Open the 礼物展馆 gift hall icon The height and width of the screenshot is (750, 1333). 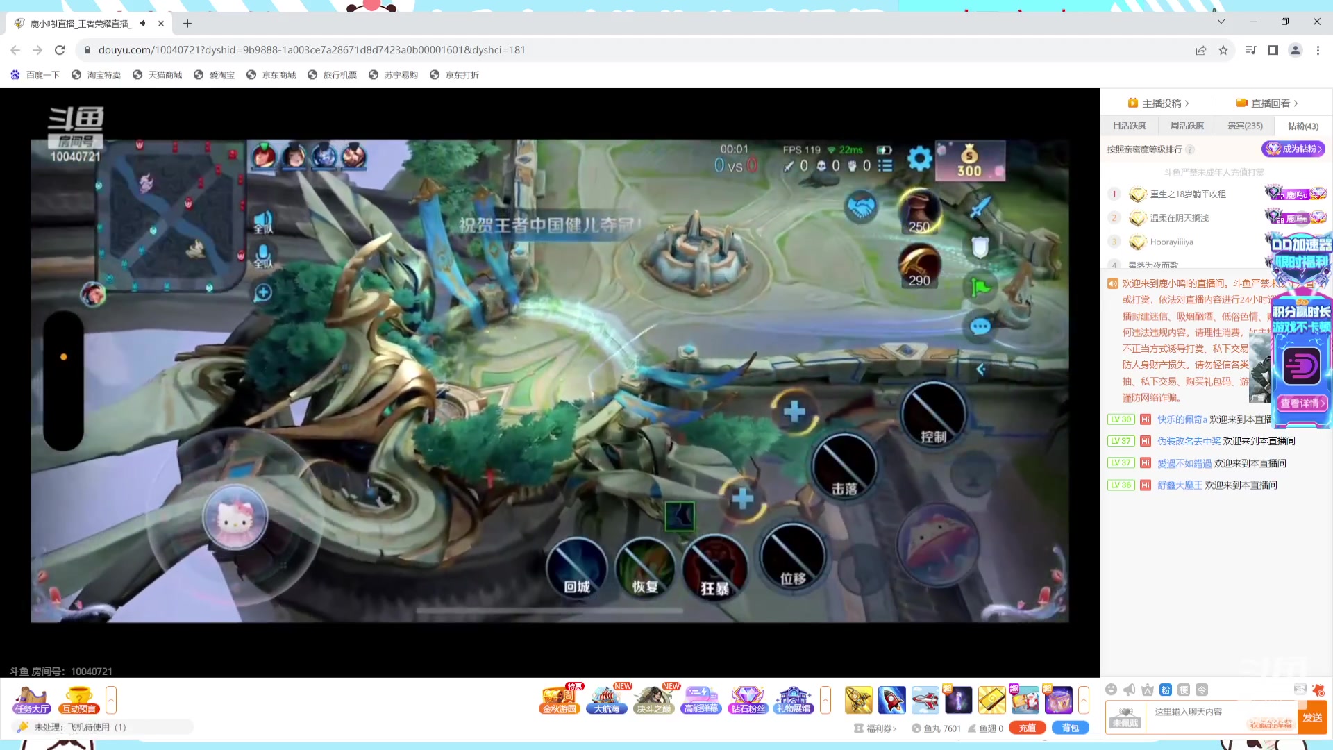point(794,699)
